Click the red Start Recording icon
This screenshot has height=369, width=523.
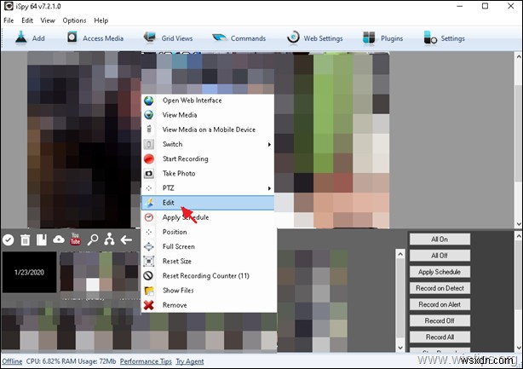[149, 159]
